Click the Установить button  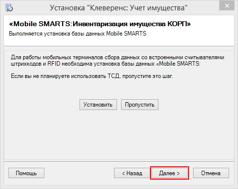point(98,105)
